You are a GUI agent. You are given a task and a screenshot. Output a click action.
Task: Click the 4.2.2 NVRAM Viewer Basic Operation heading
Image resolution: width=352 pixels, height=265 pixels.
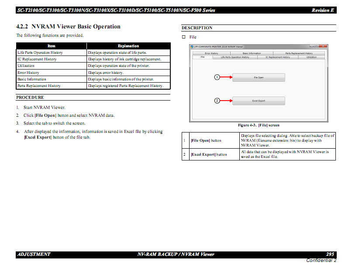pos(68,27)
